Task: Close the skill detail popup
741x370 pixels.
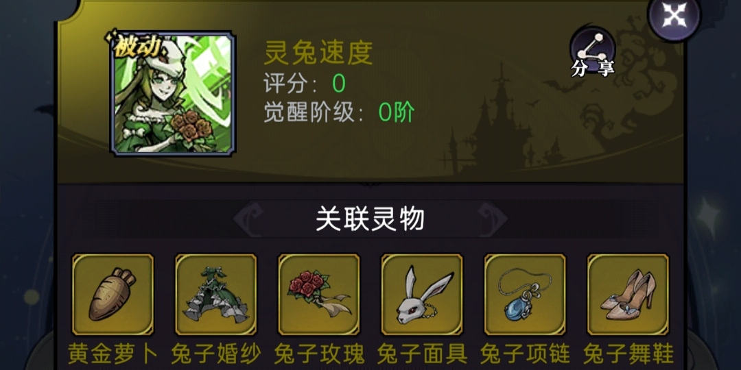Action: [x=674, y=17]
